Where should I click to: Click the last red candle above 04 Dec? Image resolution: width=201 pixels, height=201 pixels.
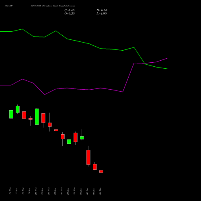click(101, 171)
